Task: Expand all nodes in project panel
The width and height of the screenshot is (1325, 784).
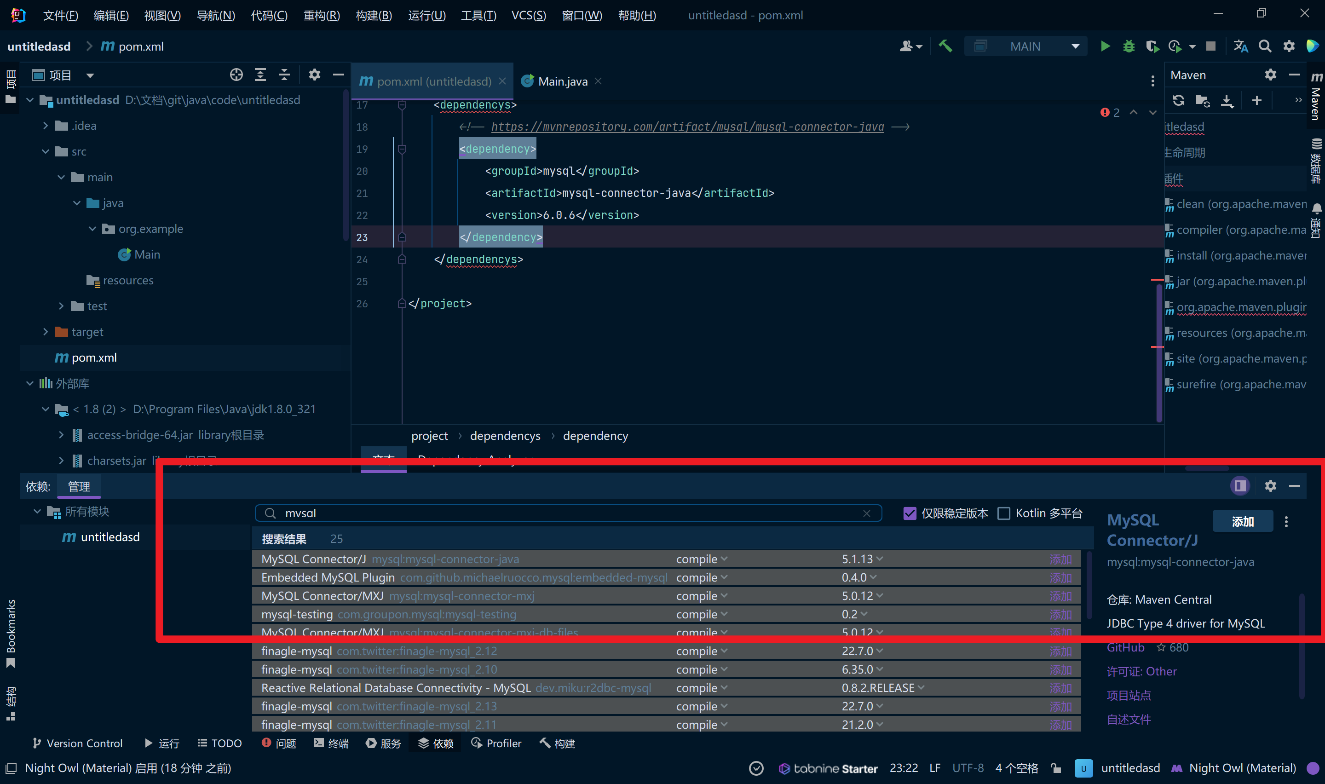Action: coord(260,75)
